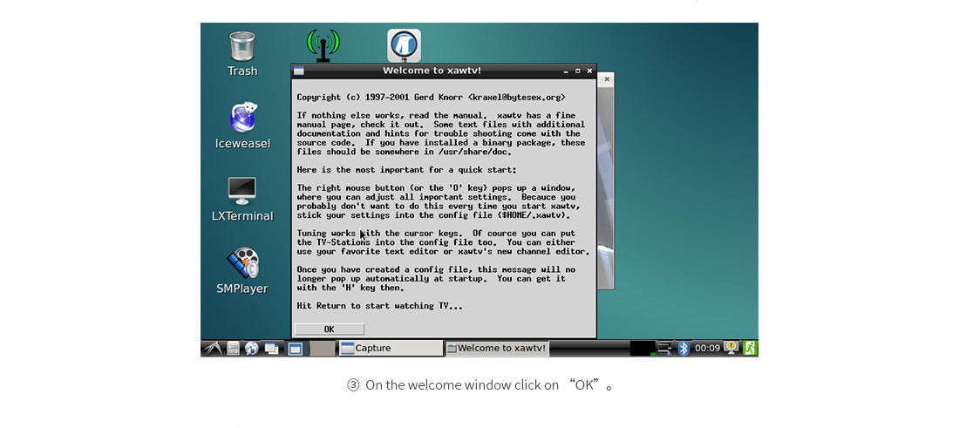The image size is (959, 428).
Task: Open the xawtv window menu icon in titlebar
Action: point(299,71)
